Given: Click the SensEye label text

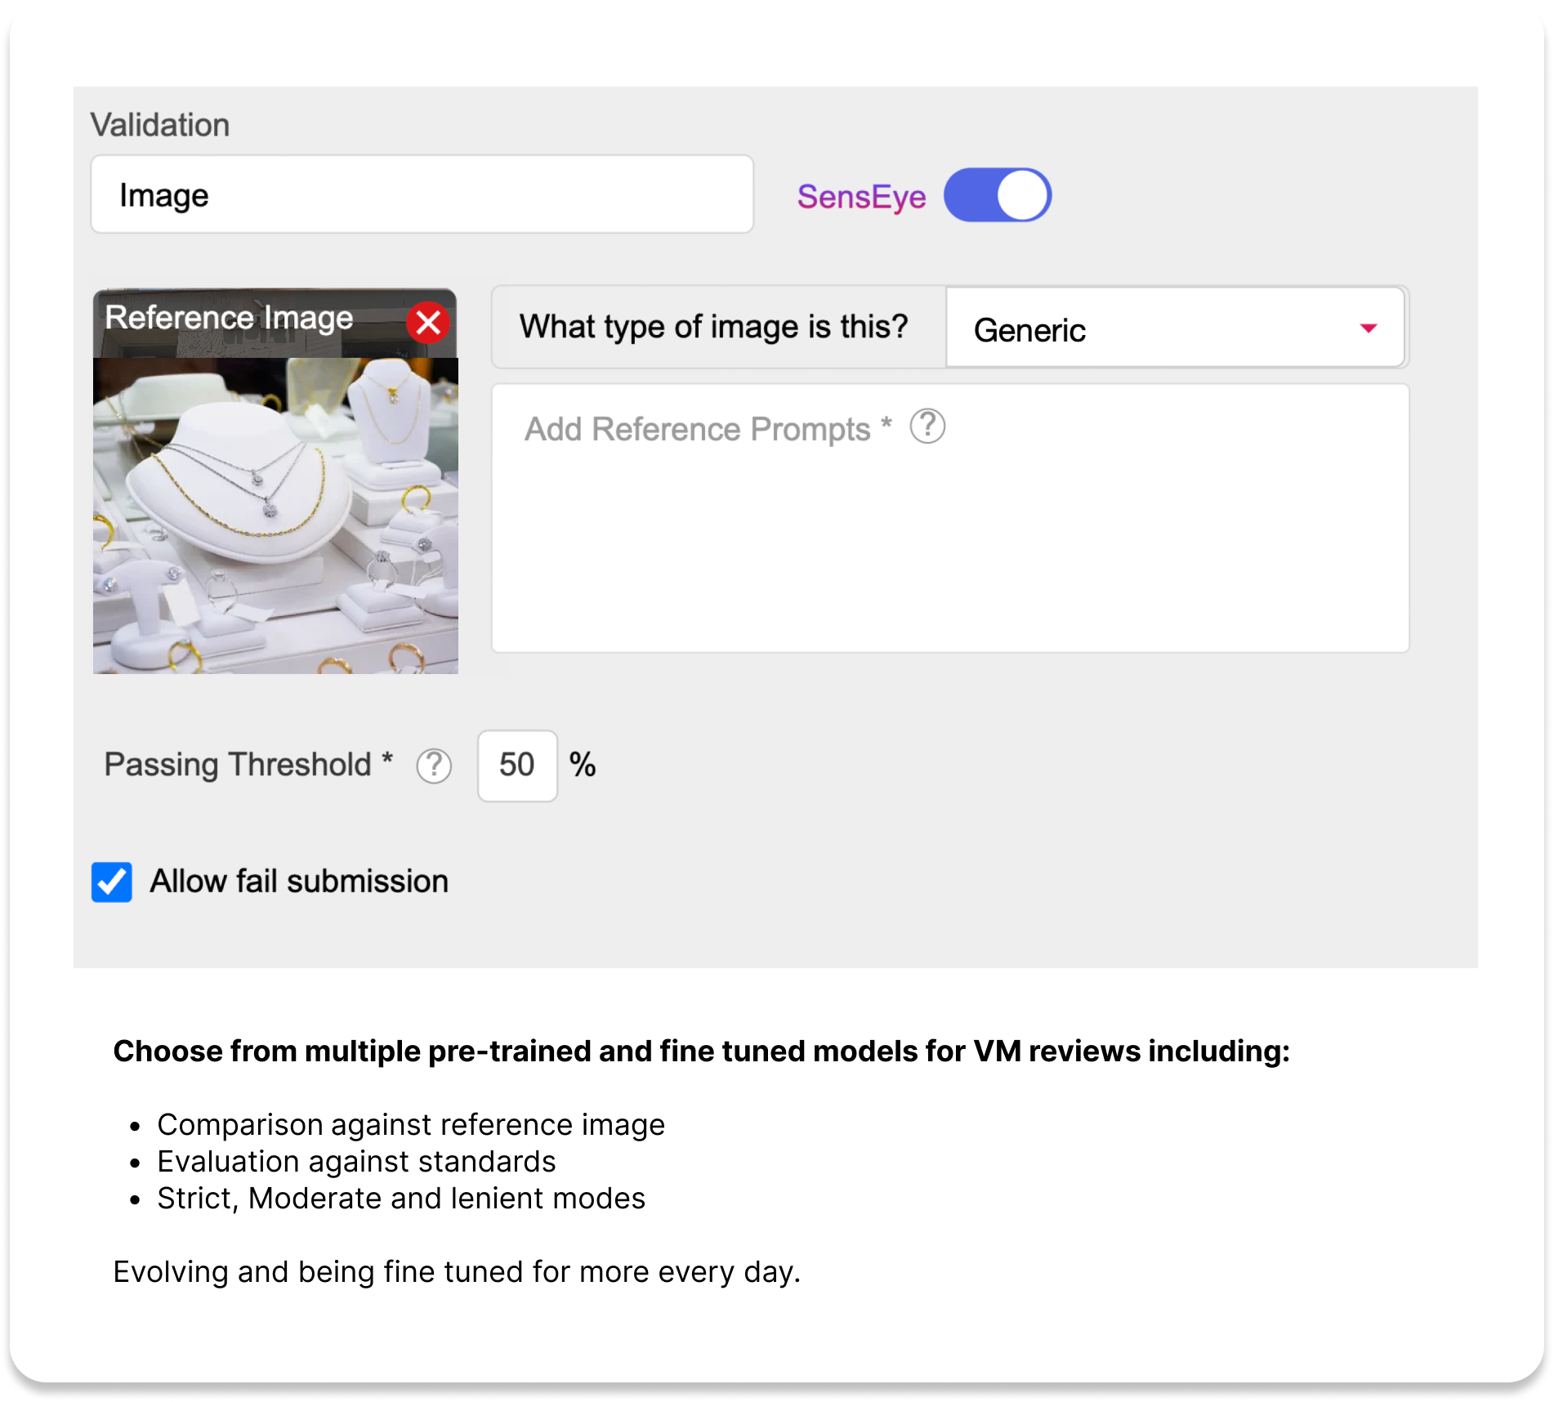Looking at the screenshot, I should pyautogui.click(x=861, y=197).
